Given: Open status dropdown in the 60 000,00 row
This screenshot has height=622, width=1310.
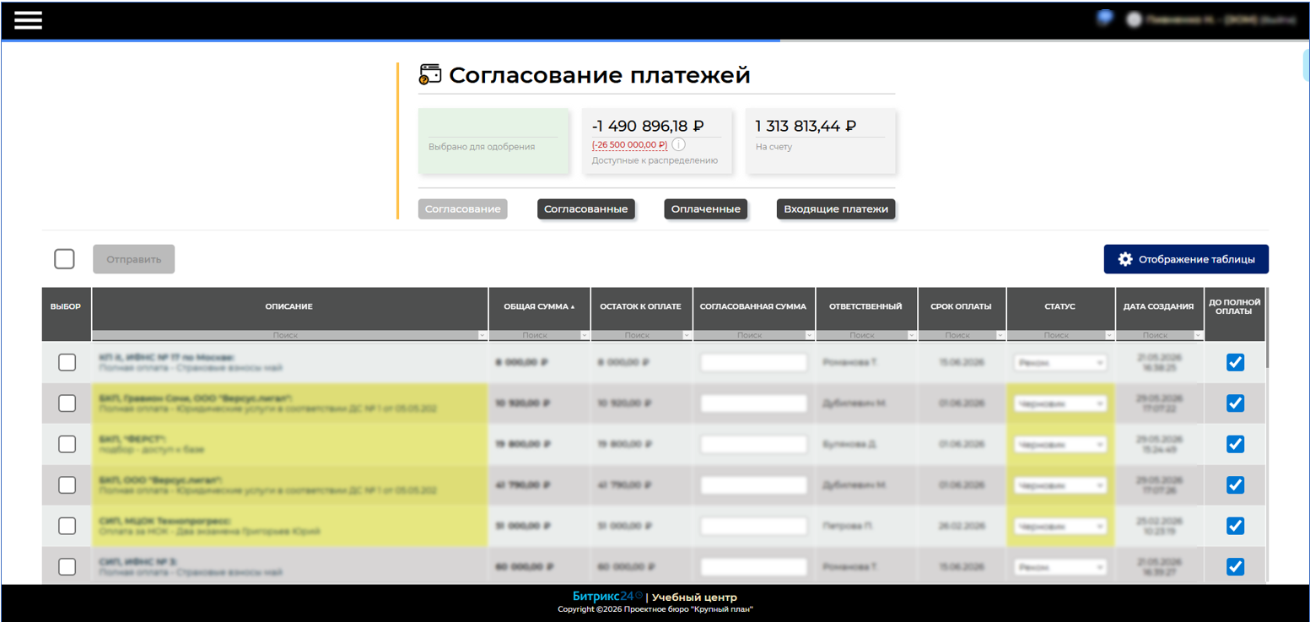Looking at the screenshot, I should [1060, 567].
